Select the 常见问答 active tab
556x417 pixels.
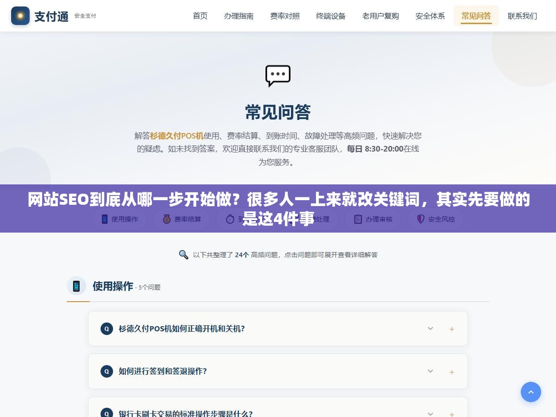(x=476, y=16)
